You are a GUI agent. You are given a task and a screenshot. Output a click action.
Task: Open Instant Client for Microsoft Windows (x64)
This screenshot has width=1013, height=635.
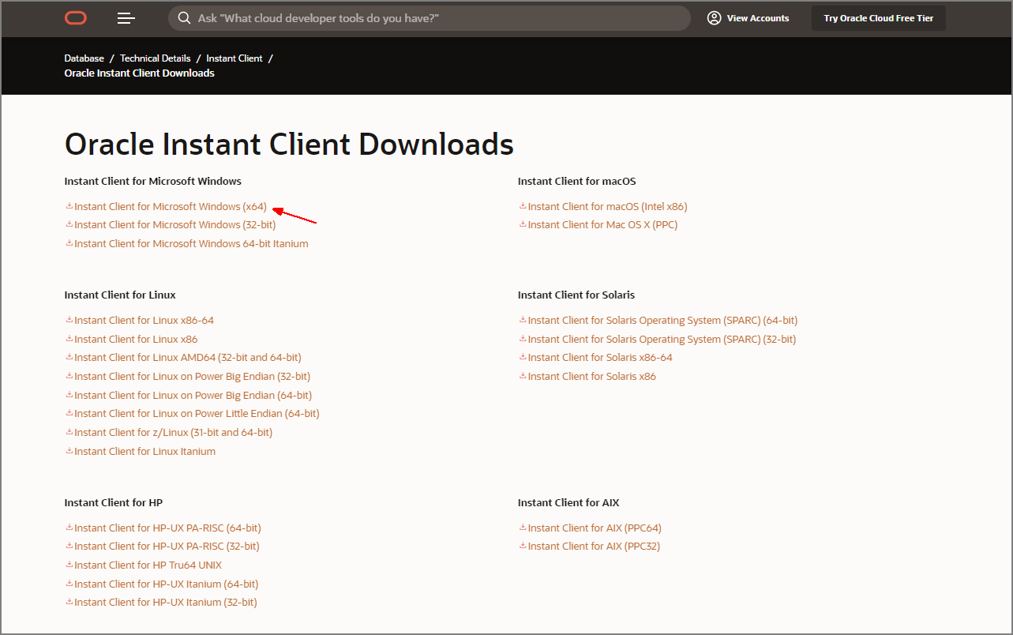pyautogui.click(x=171, y=206)
